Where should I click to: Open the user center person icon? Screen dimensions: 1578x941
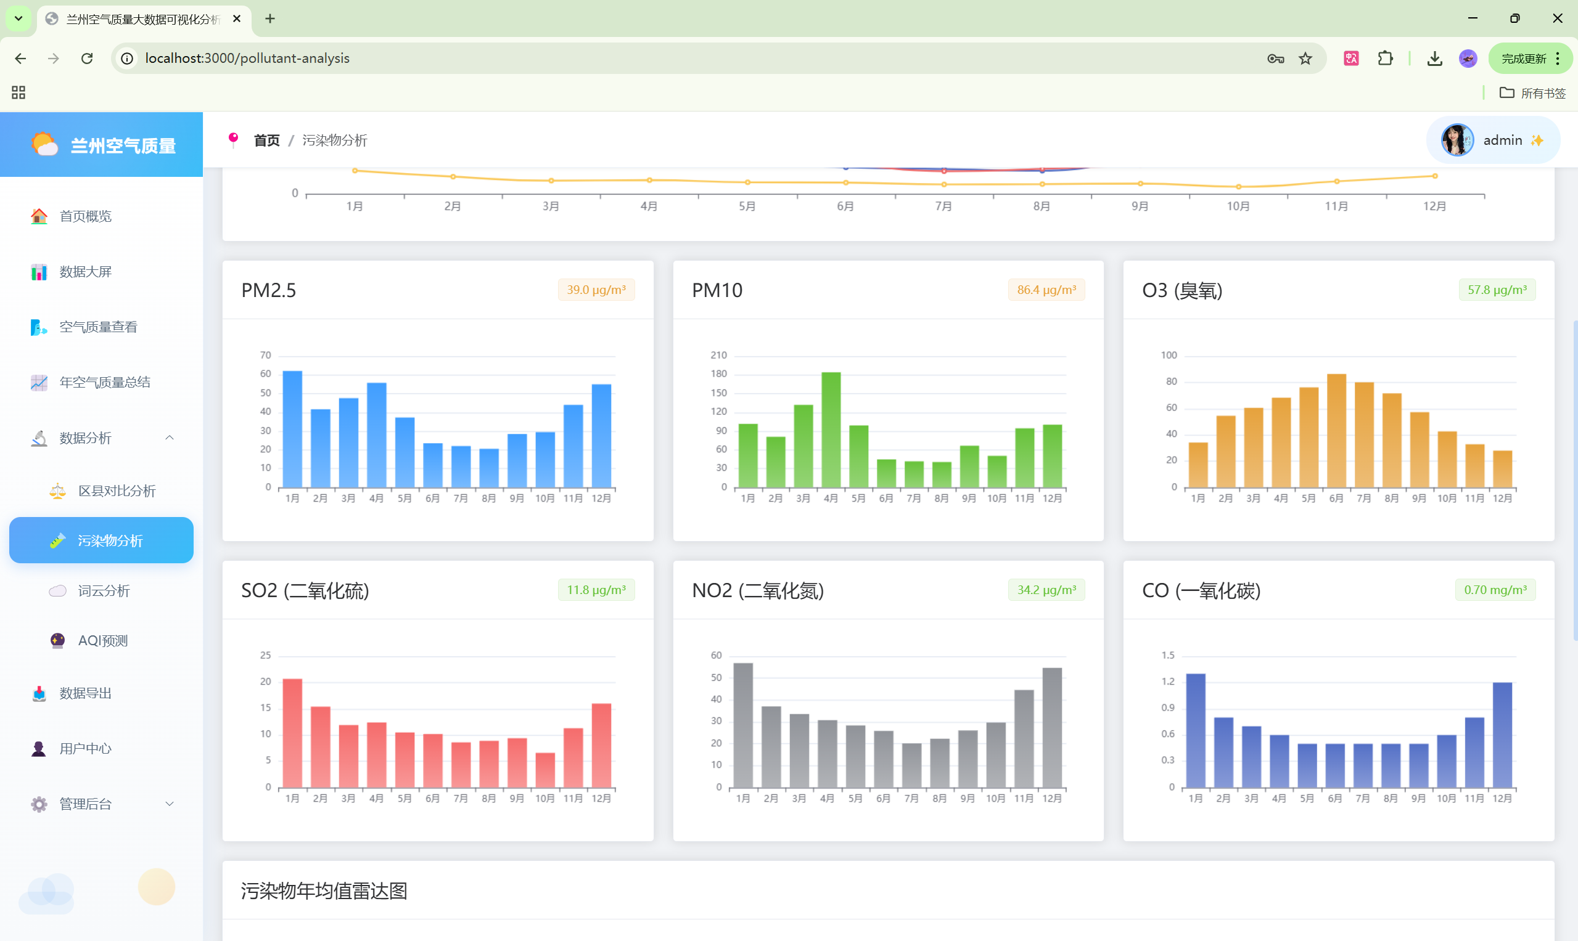39,749
